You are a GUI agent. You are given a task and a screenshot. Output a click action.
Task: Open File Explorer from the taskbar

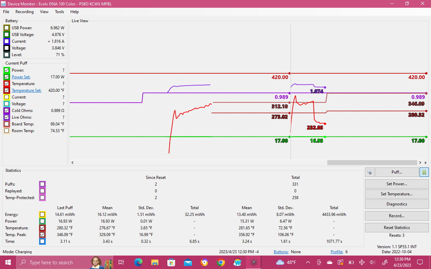click(155, 262)
